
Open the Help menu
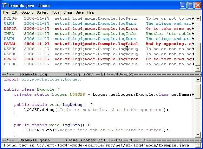(90, 12)
